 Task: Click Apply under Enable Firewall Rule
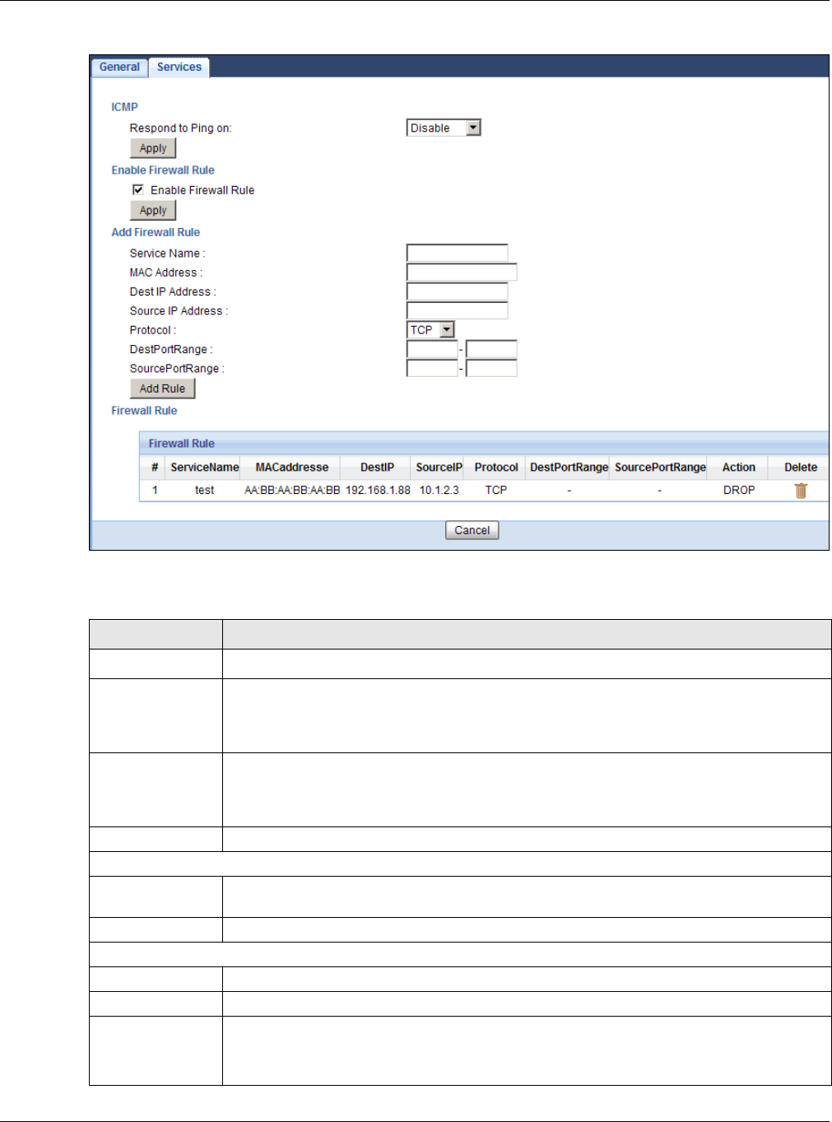point(153,211)
